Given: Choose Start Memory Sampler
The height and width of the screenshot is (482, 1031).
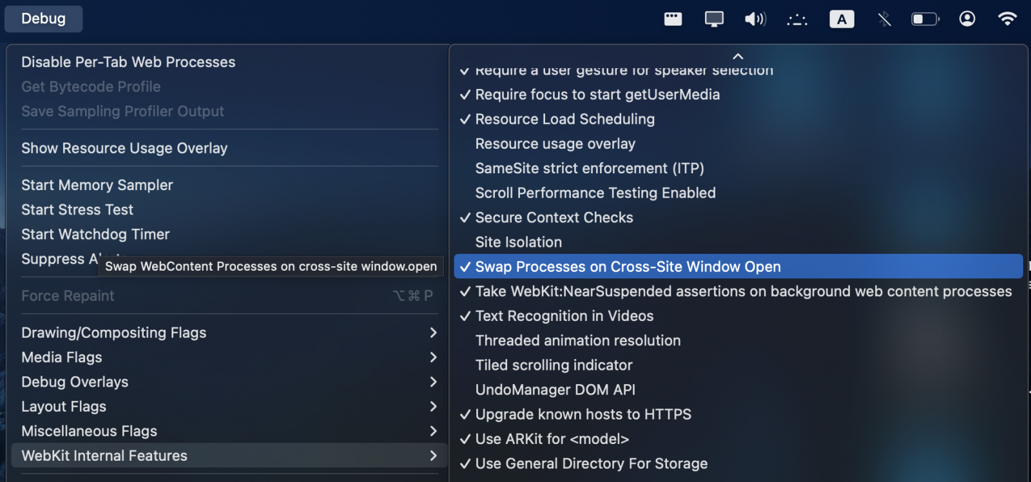Looking at the screenshot, I should coord(97,186).
